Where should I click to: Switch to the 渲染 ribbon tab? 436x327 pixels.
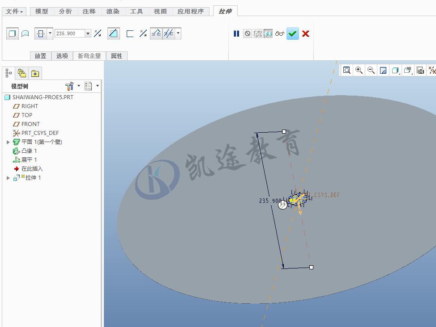112,12
